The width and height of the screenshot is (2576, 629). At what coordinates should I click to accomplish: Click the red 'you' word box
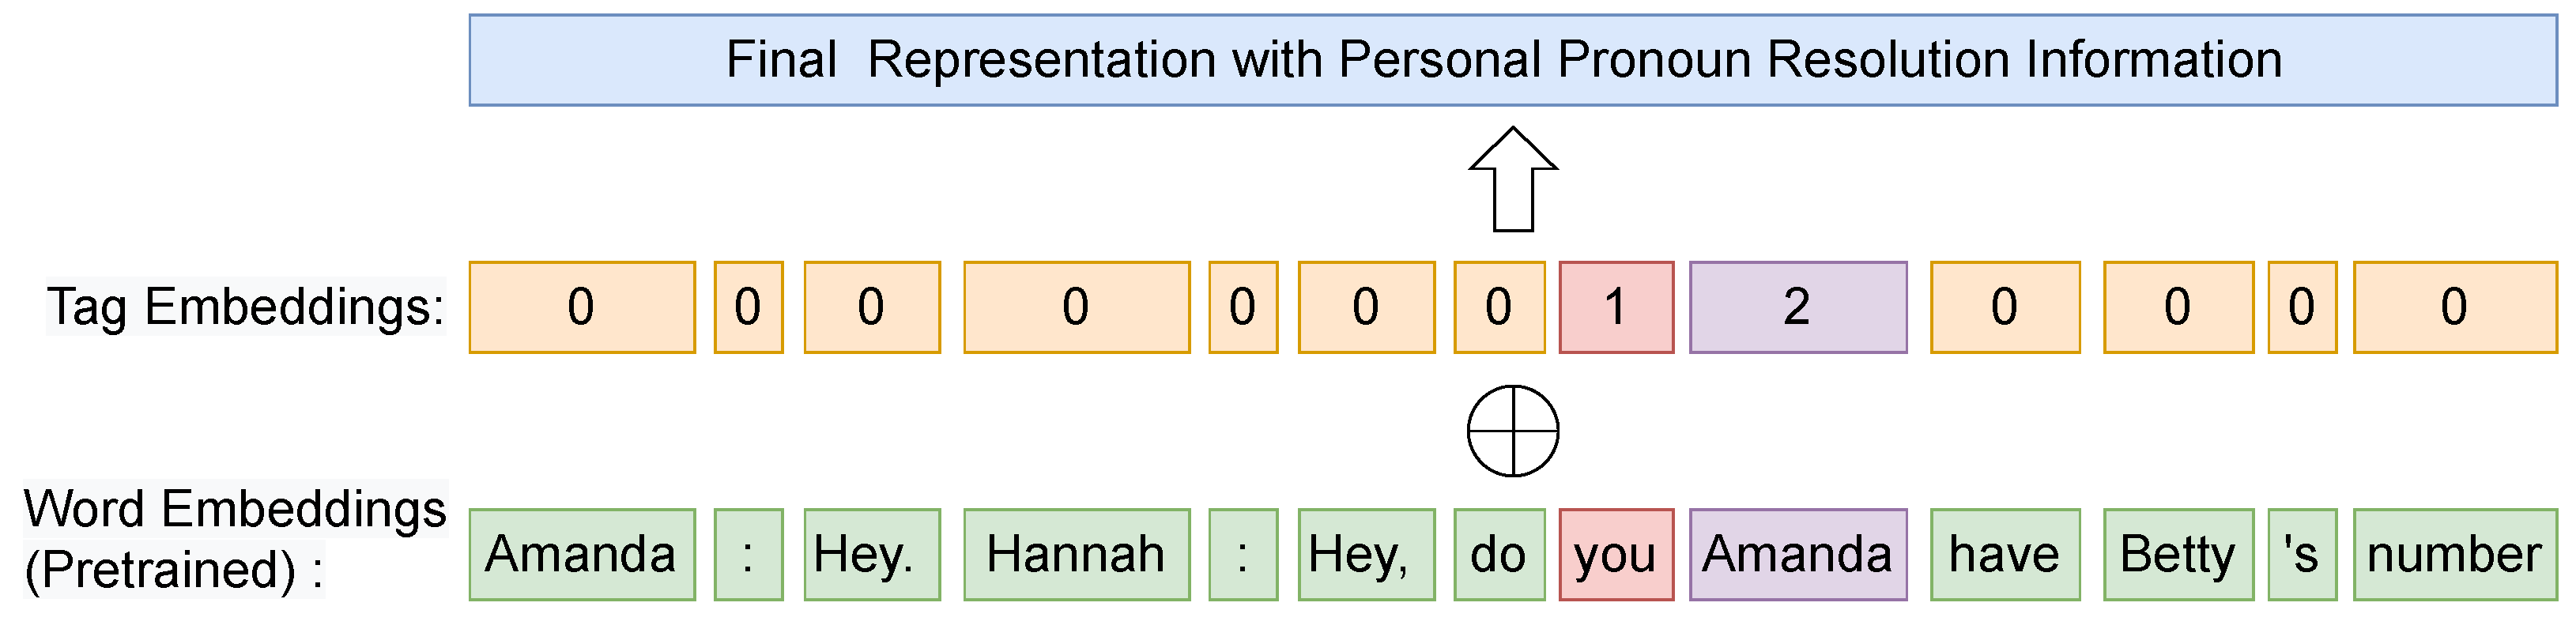1616,555
